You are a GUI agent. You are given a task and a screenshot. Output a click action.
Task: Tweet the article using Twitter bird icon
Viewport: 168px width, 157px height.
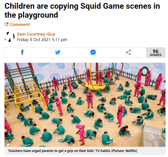point(58,52)
